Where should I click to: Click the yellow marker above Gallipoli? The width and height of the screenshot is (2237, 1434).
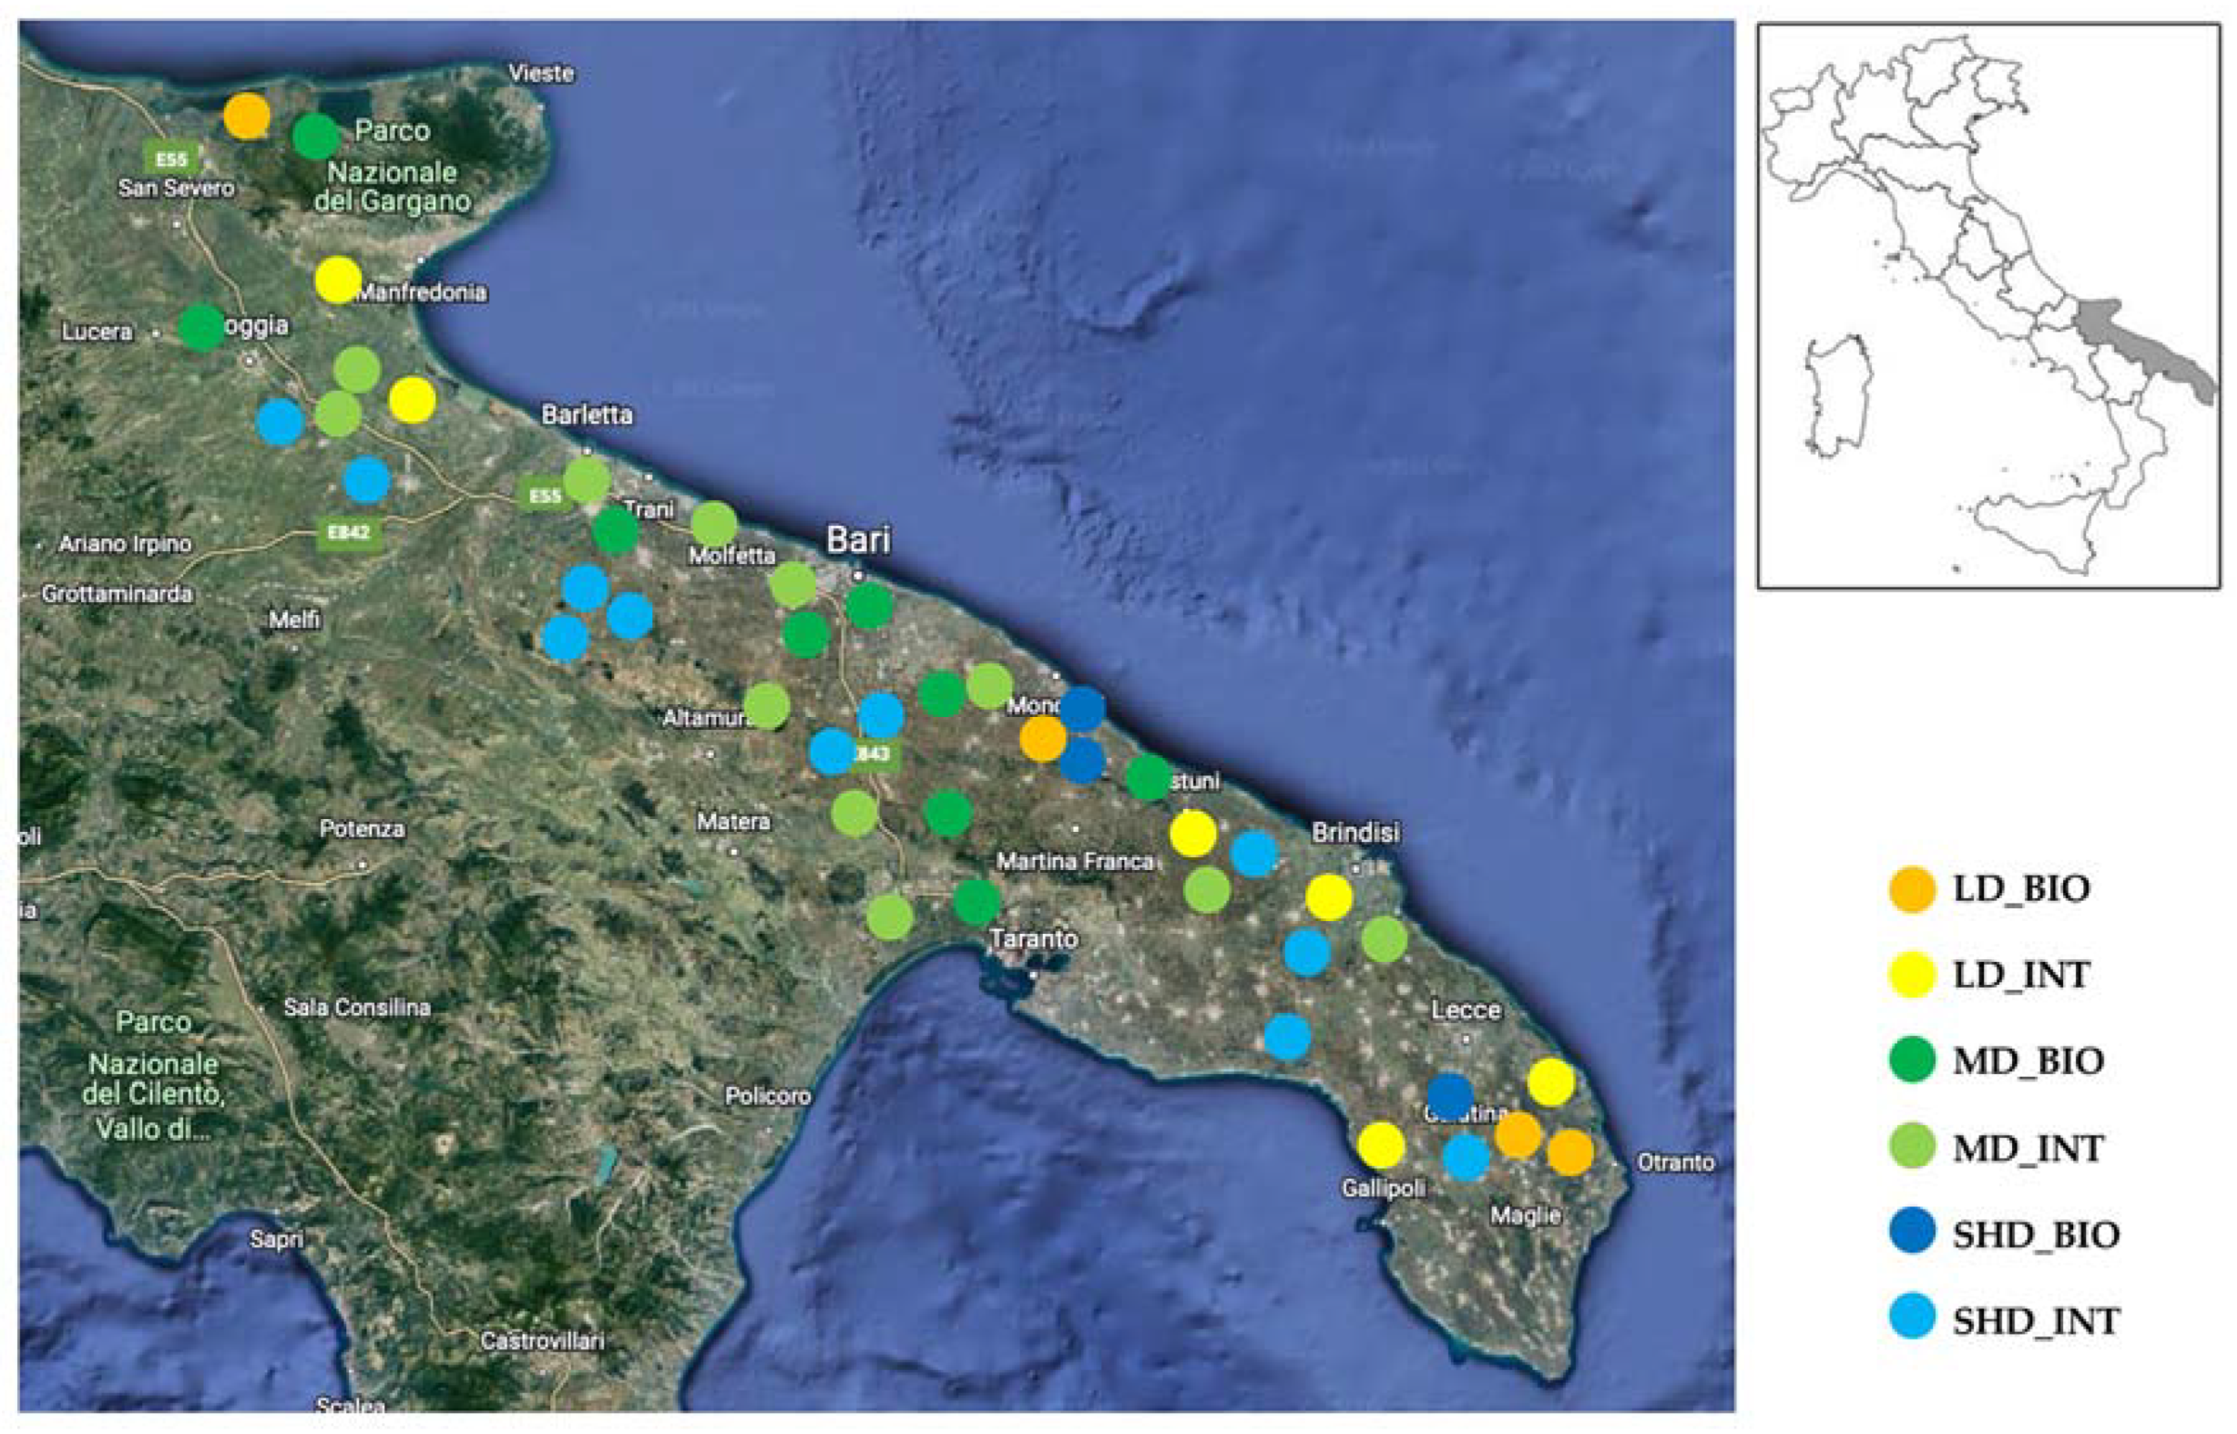pos(1381,1145)
